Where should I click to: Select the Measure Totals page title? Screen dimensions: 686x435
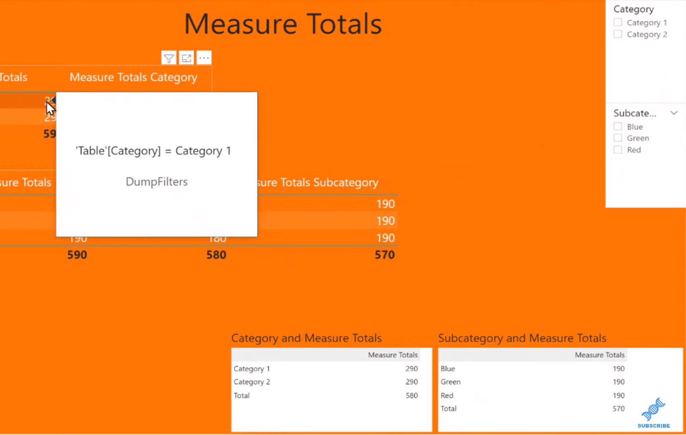(x=283, y=24)
